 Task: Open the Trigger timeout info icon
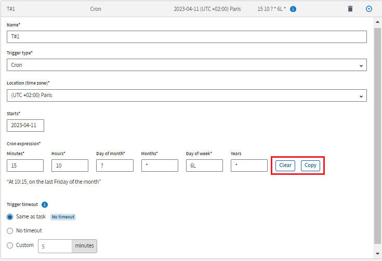pos(45,204)
